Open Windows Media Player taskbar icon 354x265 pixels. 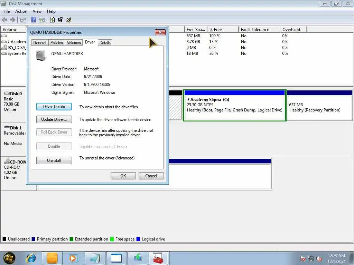(x=73, y=258)
